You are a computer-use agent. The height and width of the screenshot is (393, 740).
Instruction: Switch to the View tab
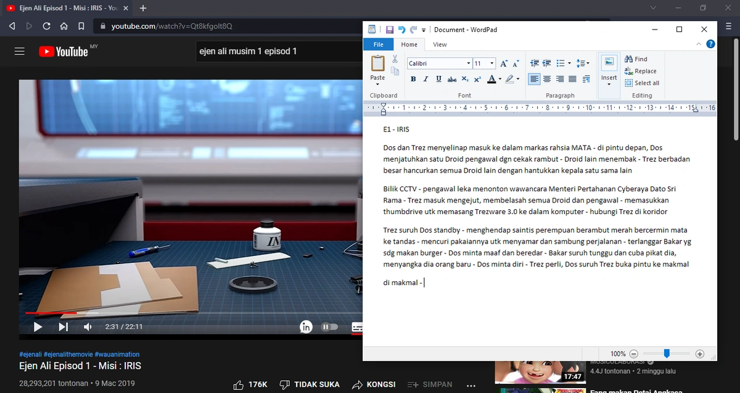click(x=440, y=44)
